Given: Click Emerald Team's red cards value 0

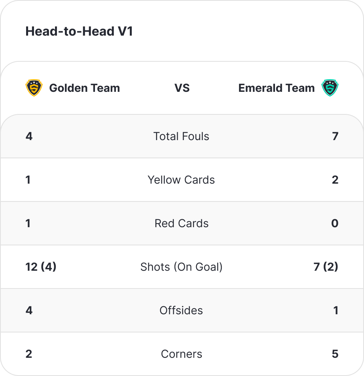Looking at the screenshot, I should (335, 224).
